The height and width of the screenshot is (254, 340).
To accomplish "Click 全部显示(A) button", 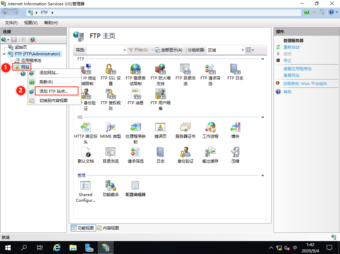I will (169, 50).
